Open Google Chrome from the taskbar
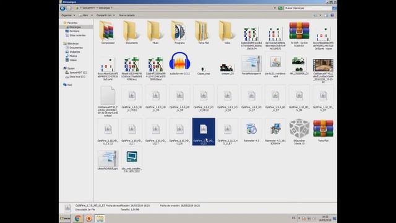 (x=78, y=218)
